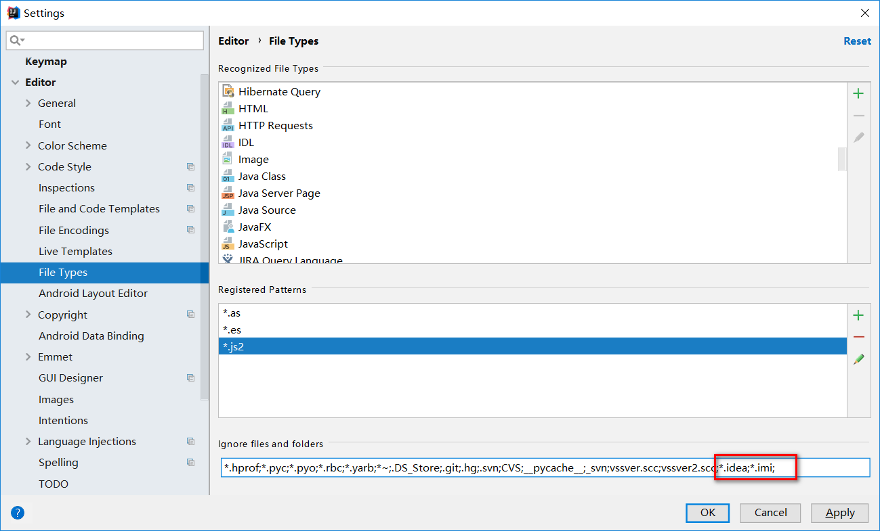
Task: Click the green plus in Recognized File Types
Action: click(x=858, y=94)
